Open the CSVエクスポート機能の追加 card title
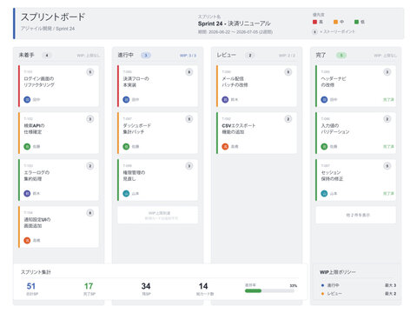The width and height of the screenshot is (417, 313). coord(239,129)
